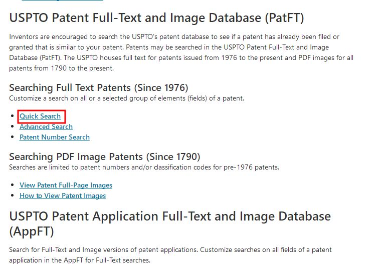The height and width of the screenshot is (265, 391).
Task: Click the partially visible underlined link at top
Action: tap(62, 0)
